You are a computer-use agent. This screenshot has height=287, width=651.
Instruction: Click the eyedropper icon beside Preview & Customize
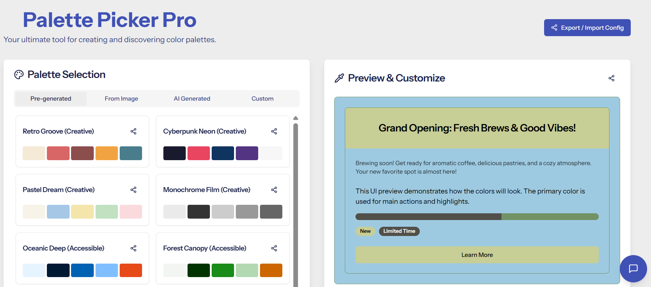pyautogui.click(x=339, y=78)
